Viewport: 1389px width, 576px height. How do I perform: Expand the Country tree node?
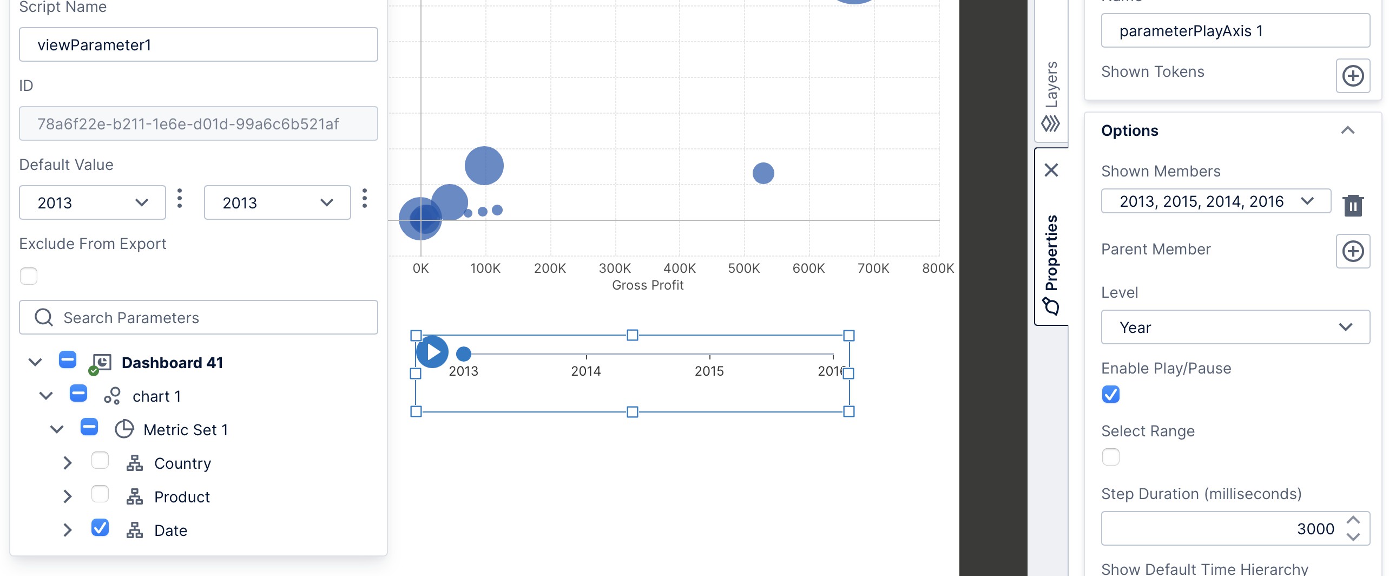click(67, 463)
